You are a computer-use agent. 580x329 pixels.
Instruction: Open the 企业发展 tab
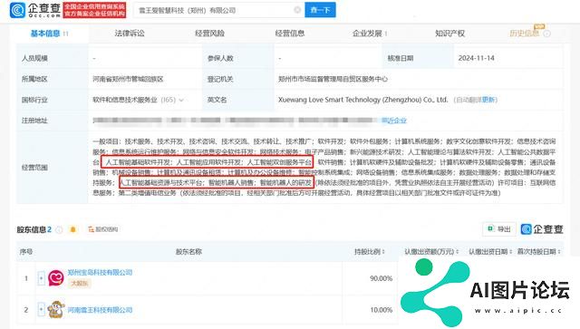(367, 34)
